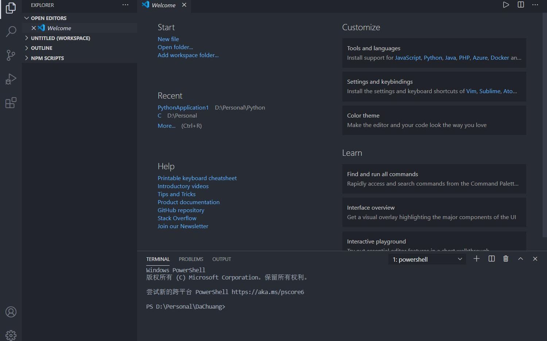Open the Color theme card
The image size is (547, 341).
[x=434, y=120]
